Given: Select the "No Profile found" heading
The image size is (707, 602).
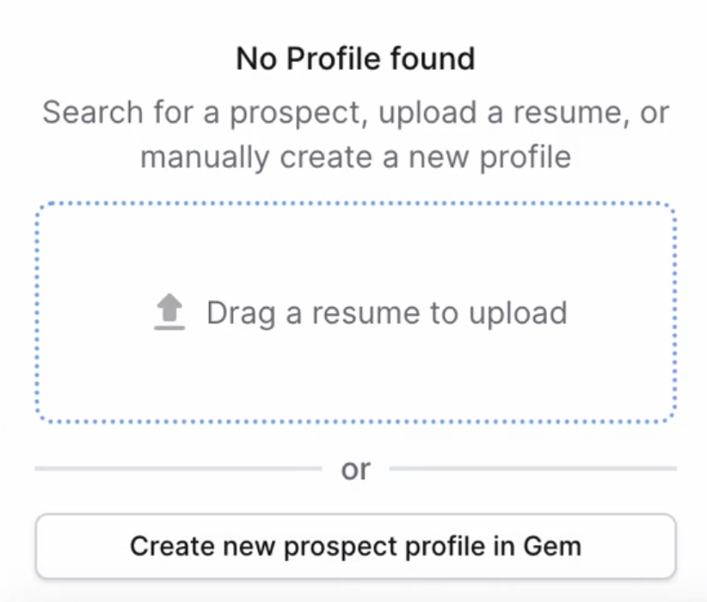Looking at the screenshot, I should click(356, 58).
